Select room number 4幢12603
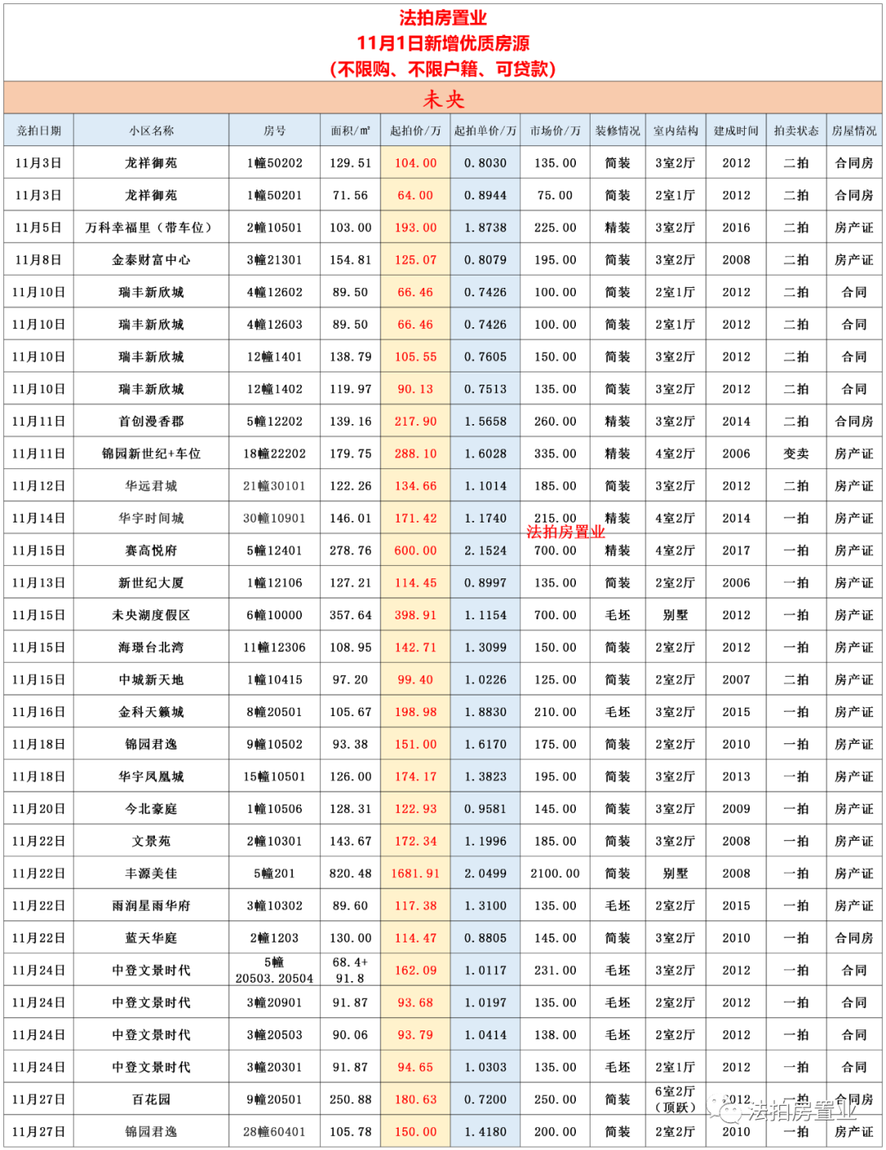 click(275, 325)
